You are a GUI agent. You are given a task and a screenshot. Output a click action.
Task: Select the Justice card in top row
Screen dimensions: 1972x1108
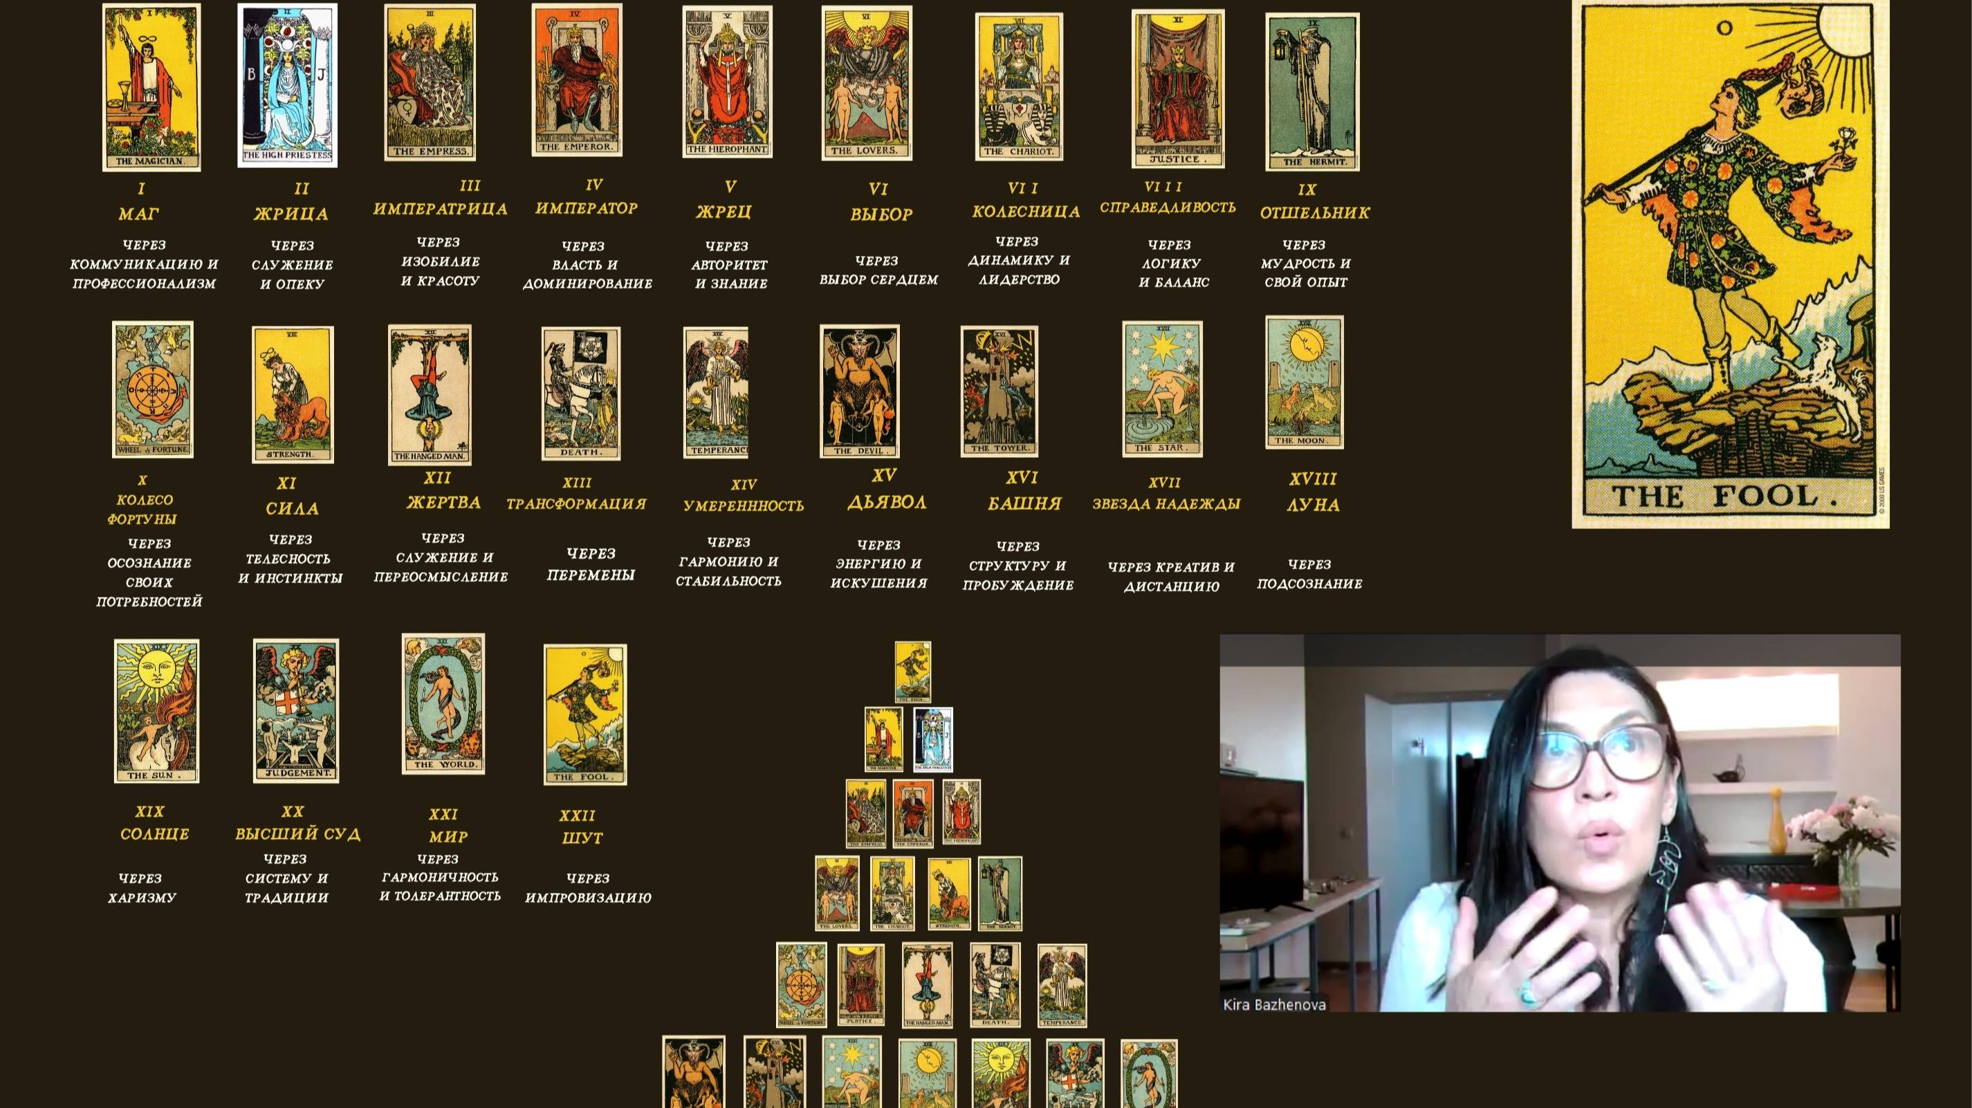(x=1177, y=89)
